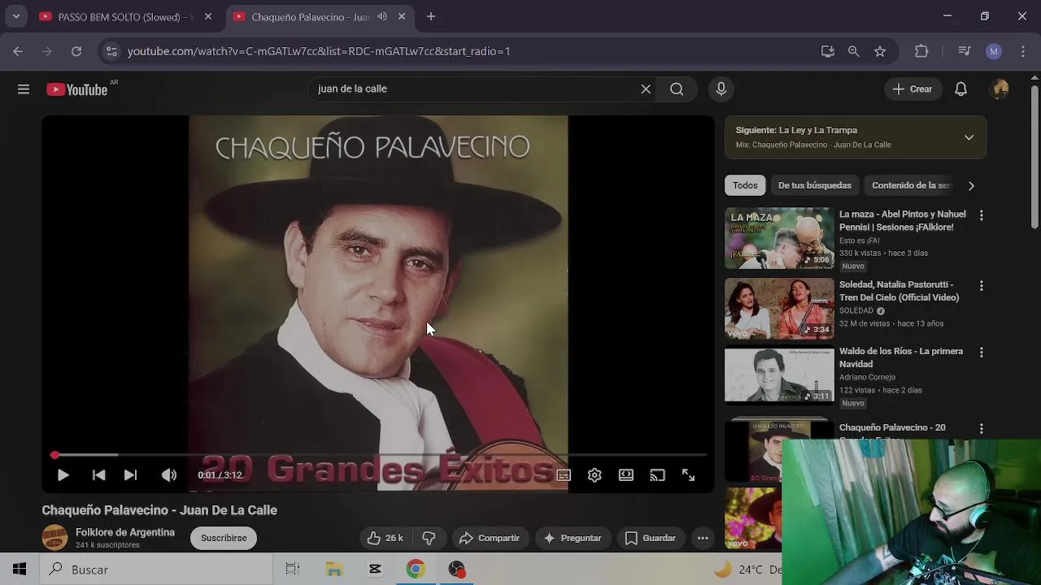Select the Todos filter chip

[x=745, y=185]
